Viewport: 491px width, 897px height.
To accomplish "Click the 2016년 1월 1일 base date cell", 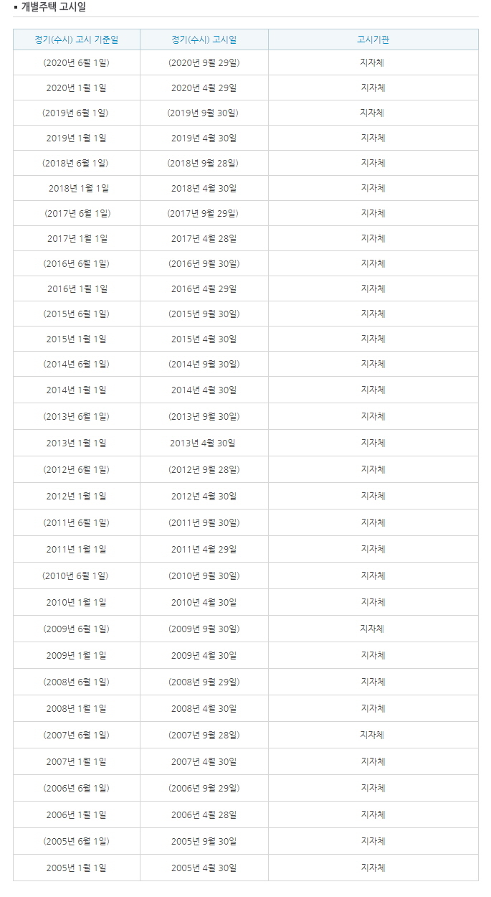I will (77, 288).
